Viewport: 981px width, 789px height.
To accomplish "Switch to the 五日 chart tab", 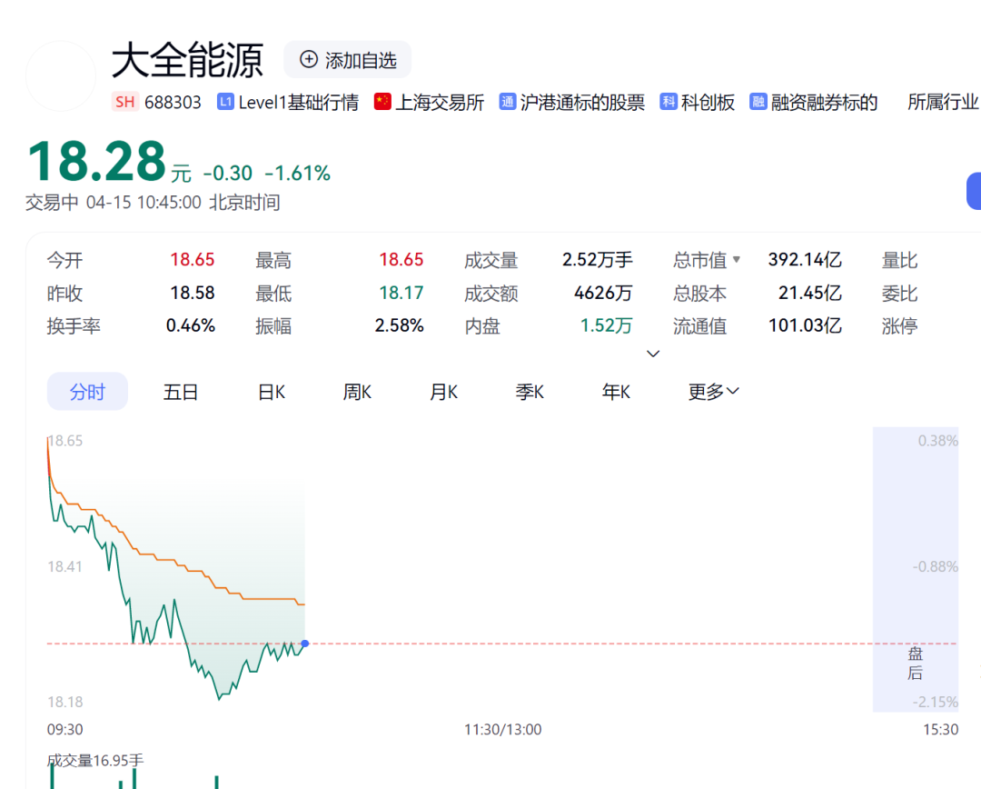I will (181, 392).
